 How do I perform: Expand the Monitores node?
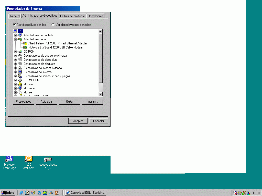pos(15,89)
